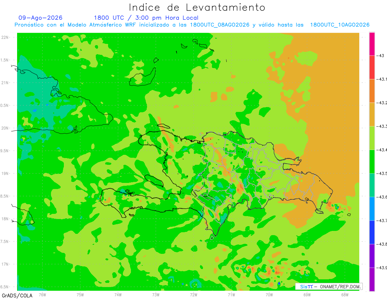Click the 'Indice de Levantamiento' map title
Screen dimensions: 387x299
coord(197,7)
